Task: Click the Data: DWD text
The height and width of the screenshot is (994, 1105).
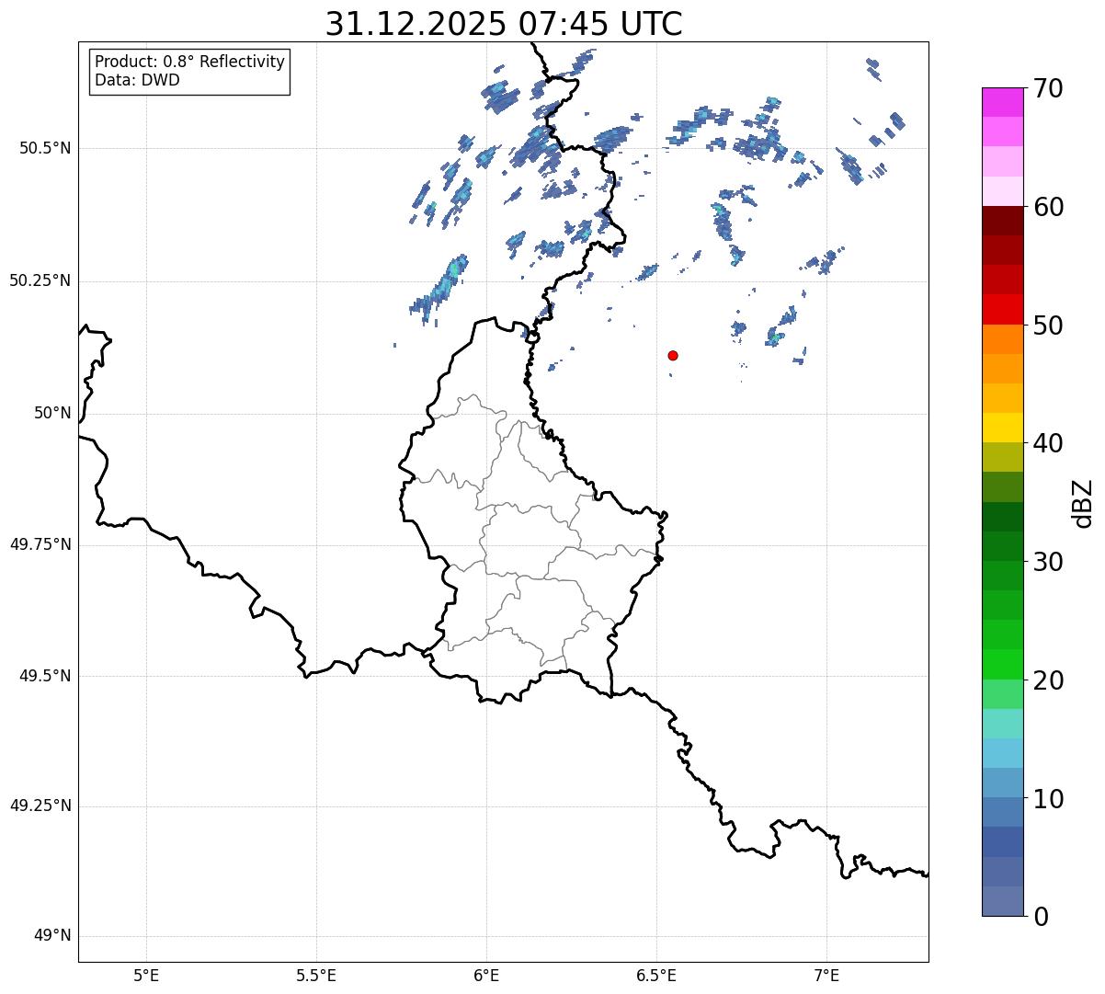Action: pos(137,80)
